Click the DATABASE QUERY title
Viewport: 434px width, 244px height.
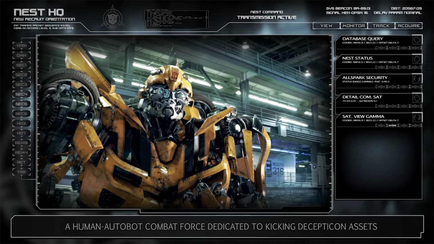pos(363,39)
